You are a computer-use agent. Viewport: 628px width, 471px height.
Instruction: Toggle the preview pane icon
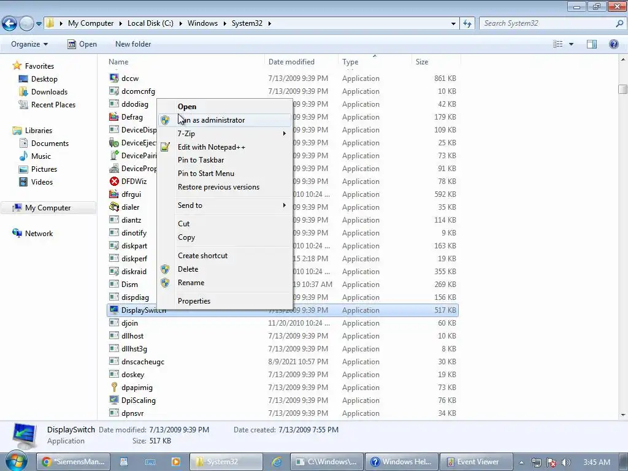coord(592,44)
